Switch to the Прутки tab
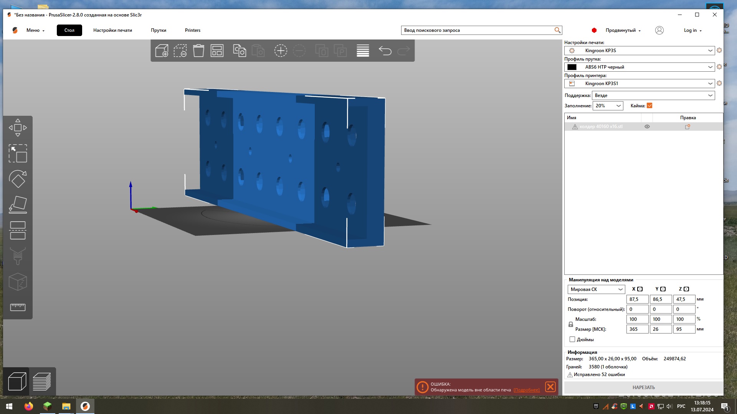Image resolution: width=737 pixels, height=414 pixels. [158, 30]
